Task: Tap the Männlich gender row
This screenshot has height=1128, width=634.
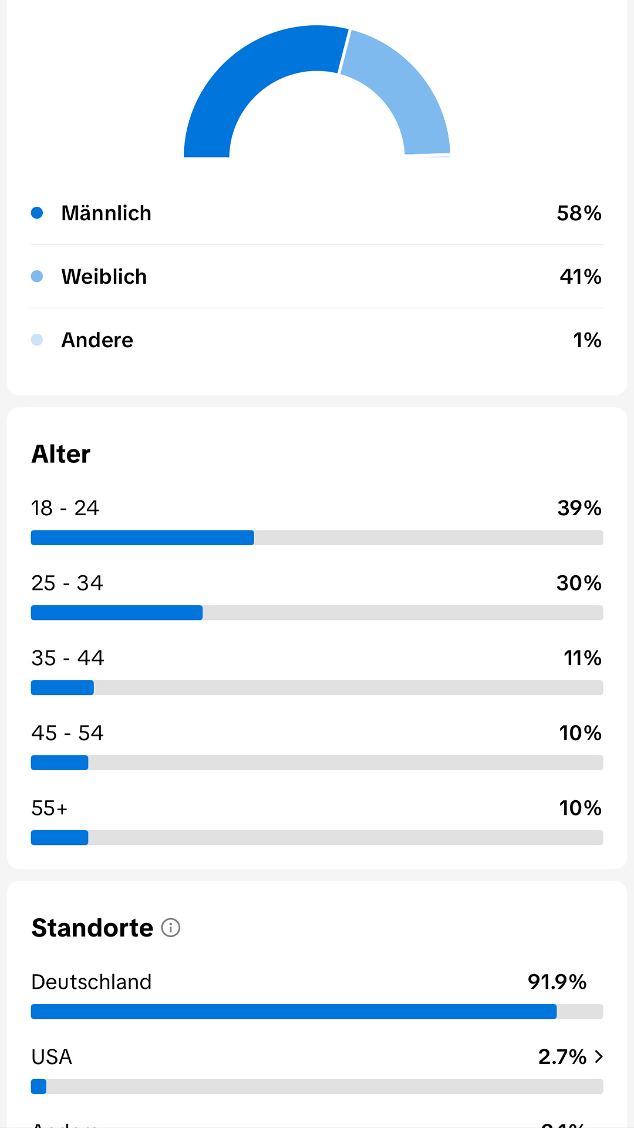Action: (317, 213)
